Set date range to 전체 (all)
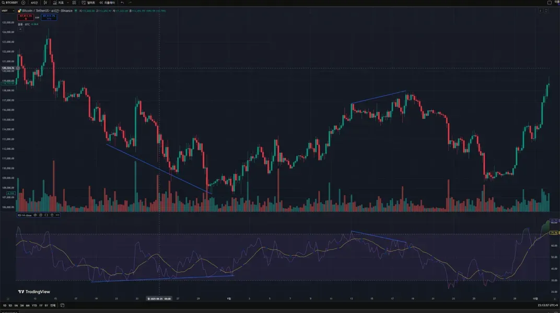 tap(53, 306)
